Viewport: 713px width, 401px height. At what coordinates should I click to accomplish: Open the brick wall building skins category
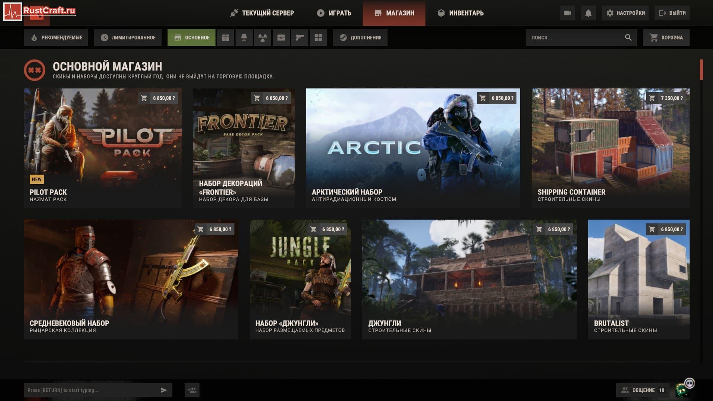[226, 38]
